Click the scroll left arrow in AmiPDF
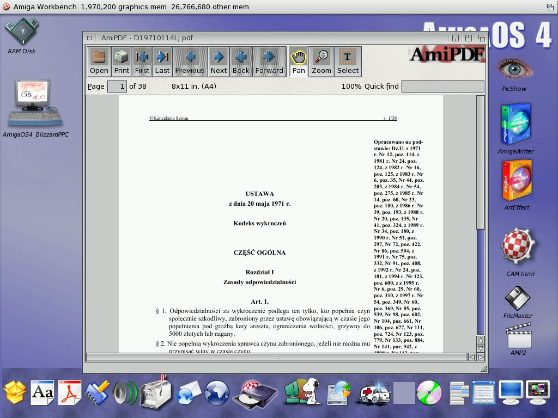This screenshot has height=418, width=558. (472, 357)
